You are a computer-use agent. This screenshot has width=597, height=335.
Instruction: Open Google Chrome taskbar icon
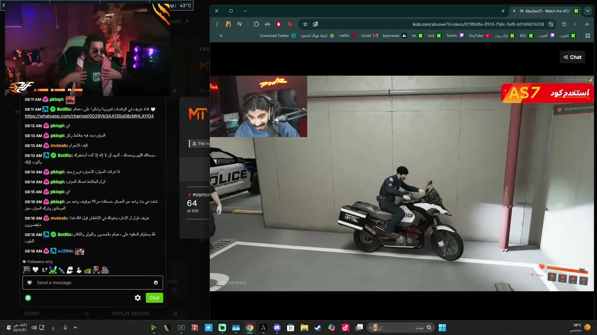coord(250,328)
